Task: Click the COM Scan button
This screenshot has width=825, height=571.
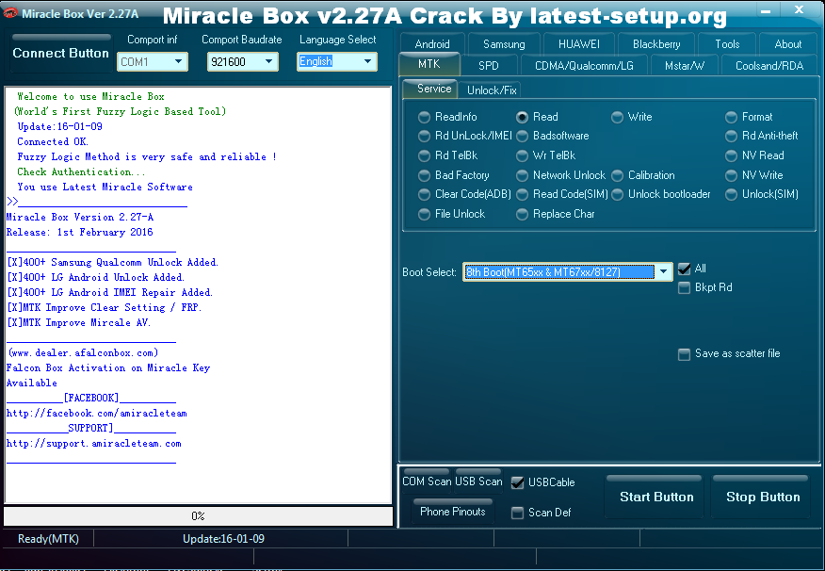Action: [x=427, y=481]
